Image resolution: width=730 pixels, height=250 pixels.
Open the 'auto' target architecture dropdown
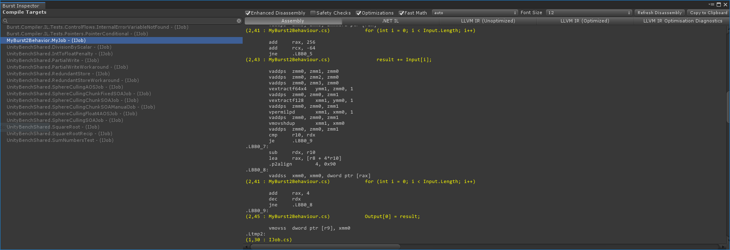point(474,13)
